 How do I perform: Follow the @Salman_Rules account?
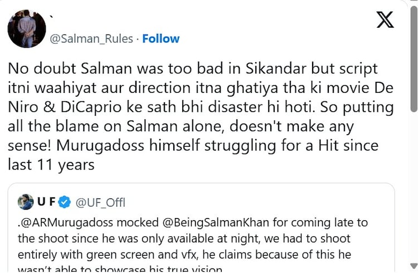tap(161, 38)
